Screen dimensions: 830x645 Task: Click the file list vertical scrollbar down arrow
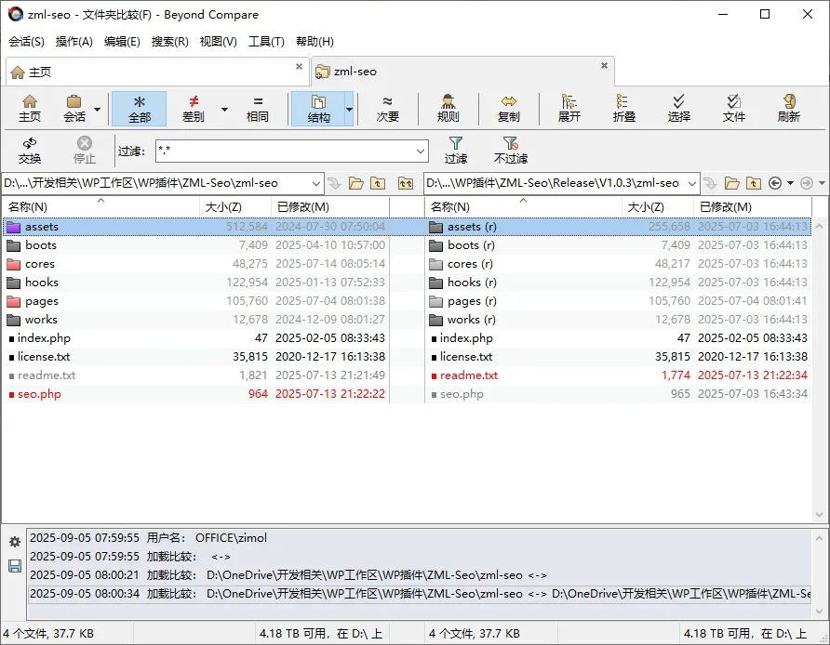click(x=820, y=514)
